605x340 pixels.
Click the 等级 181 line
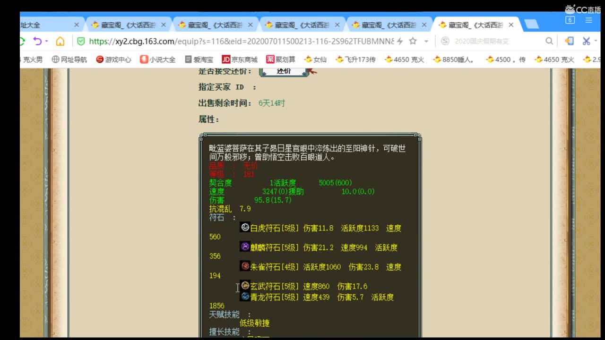[x=232, y=174]
